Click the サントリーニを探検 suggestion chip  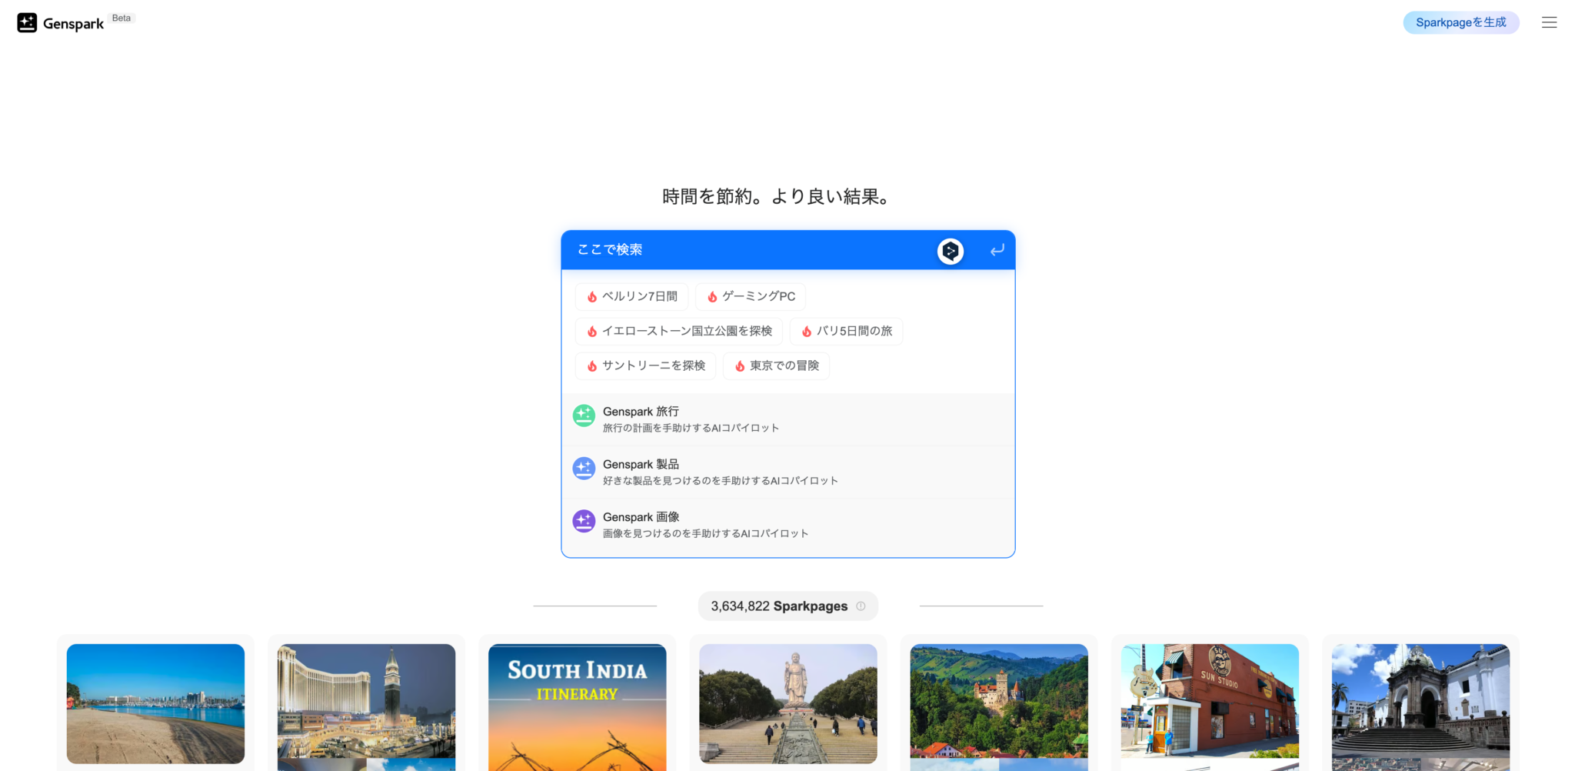pyautogui.click(x=645, y=365)
